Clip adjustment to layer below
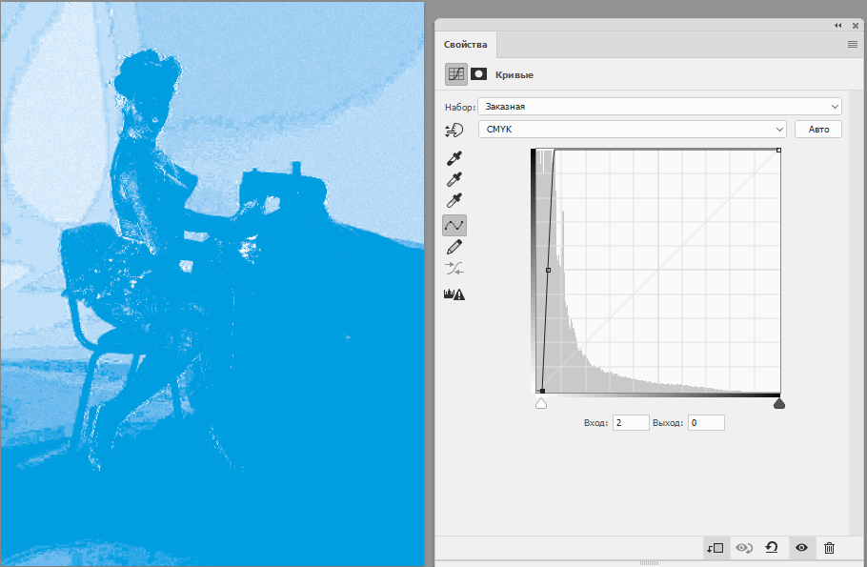This screenshot has width=867, height=567. [715, 548]
